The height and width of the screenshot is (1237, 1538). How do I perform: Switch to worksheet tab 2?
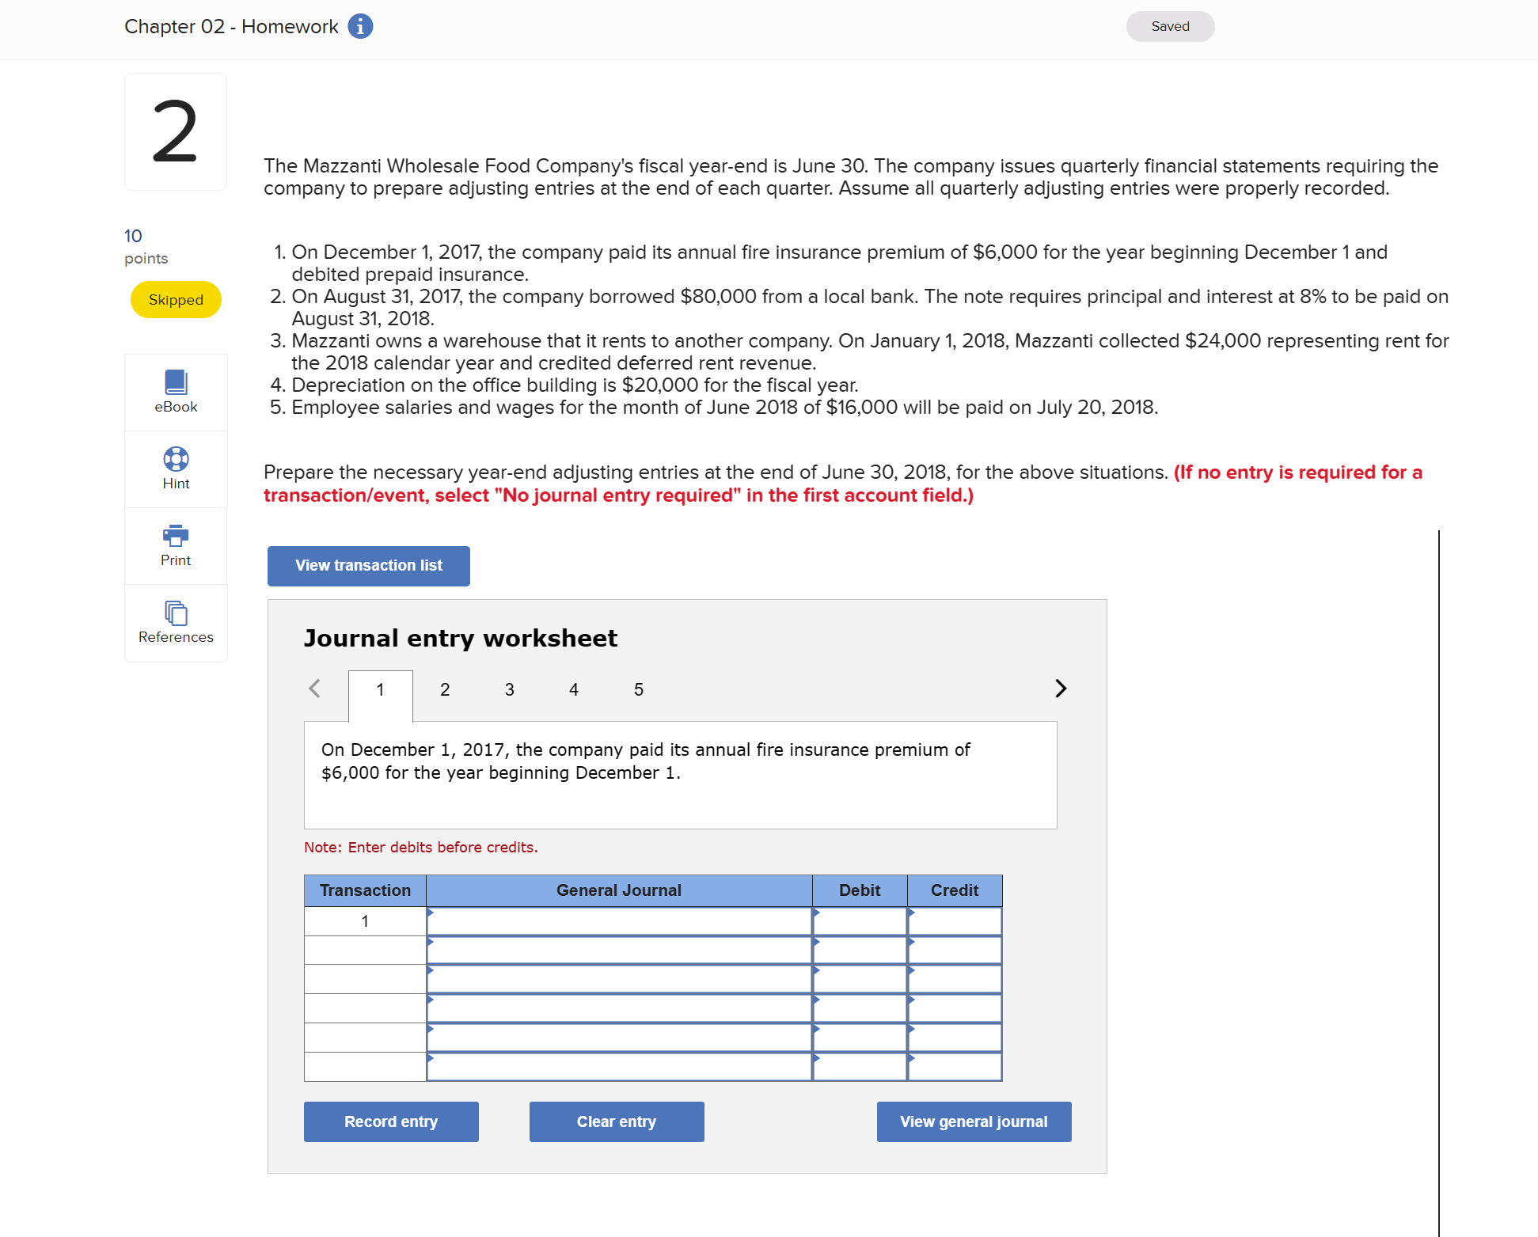coord(445,689)
